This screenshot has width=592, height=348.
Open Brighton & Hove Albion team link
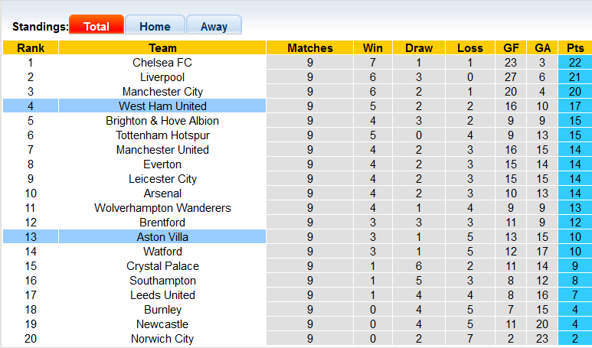click(162, 121)
